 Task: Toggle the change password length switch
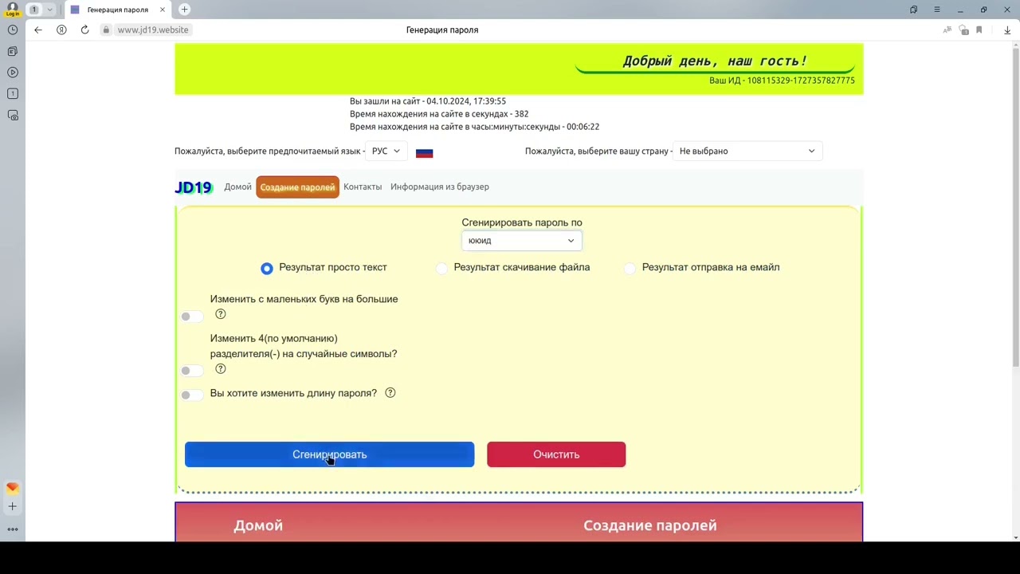coord(190,395)
